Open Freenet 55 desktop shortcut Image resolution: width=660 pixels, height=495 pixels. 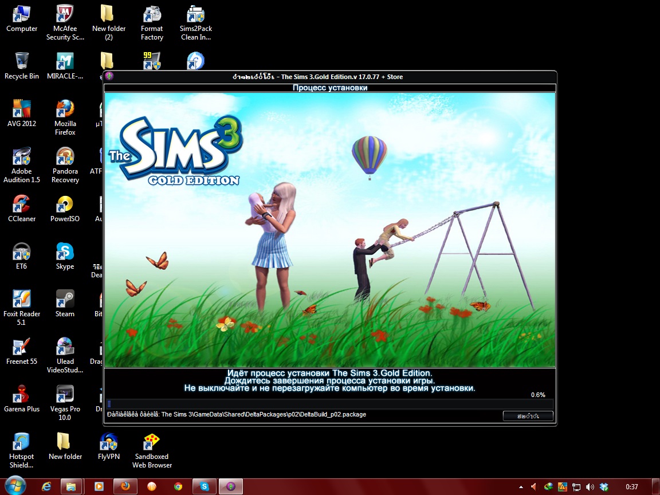tap(21, 351)
